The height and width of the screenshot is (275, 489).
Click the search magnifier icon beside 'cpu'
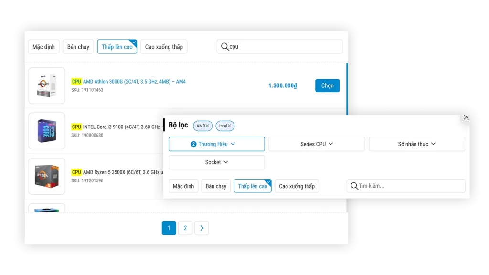(224, 47)
